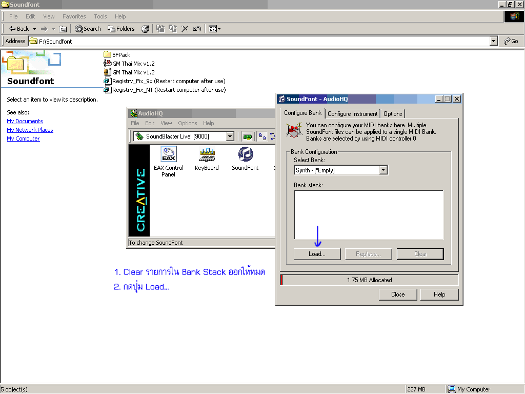This screenshot has width=525, height=394.
Task: Click the Back navigation button
Action: 19,29
